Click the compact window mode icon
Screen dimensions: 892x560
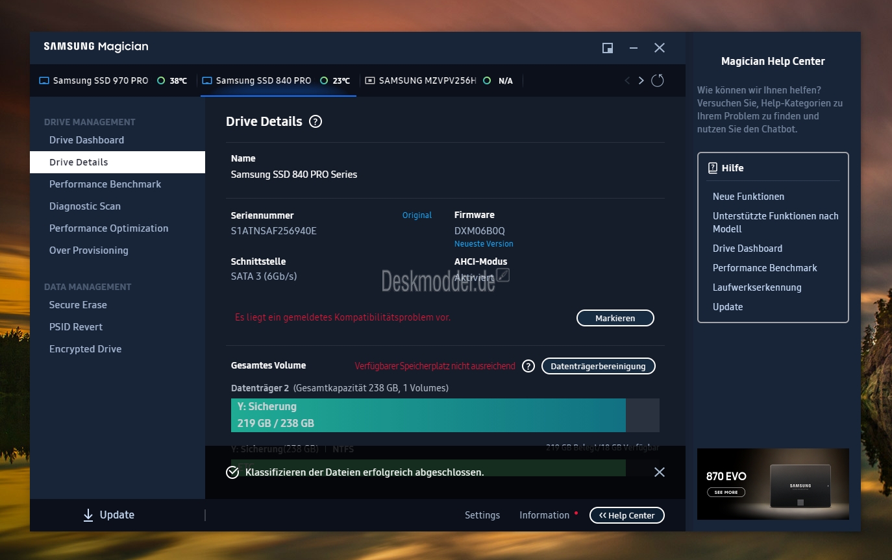(608, 48)
